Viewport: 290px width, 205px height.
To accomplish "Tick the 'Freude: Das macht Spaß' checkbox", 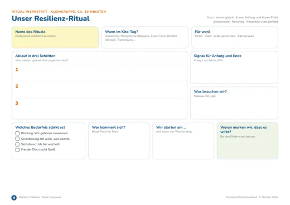I will [x=17, y=150].
